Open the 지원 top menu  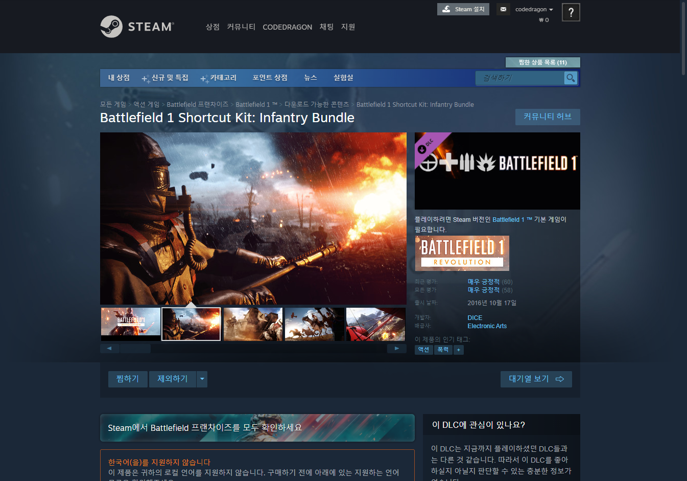coord(348,27)
